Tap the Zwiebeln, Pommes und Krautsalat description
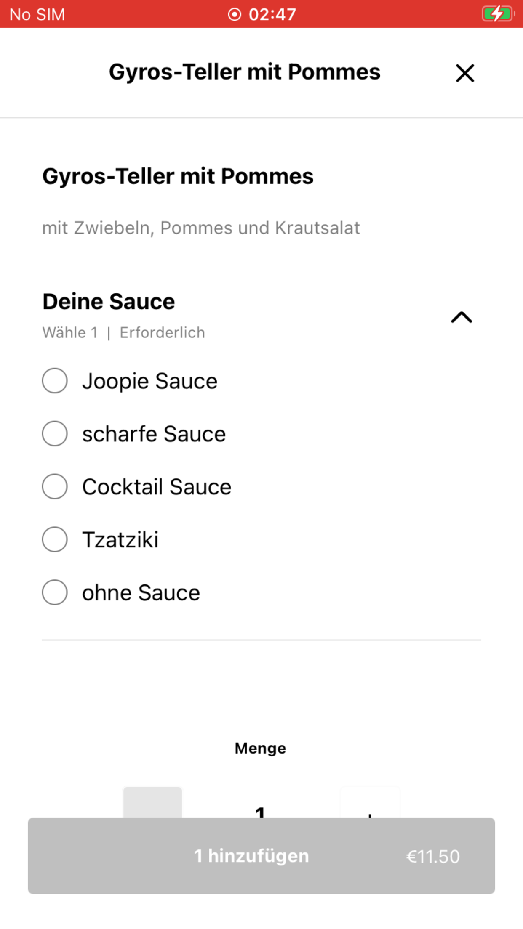Viewport: 523px width, 929px height. click(201, 228)
